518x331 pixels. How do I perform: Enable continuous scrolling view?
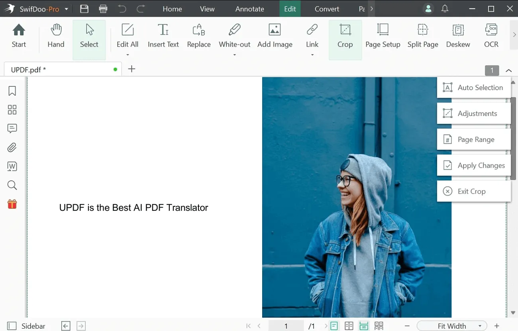pos(364,326)
